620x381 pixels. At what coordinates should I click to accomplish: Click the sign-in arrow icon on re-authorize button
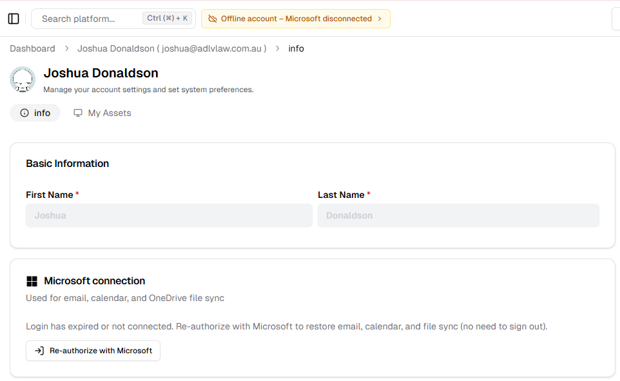(x=39, y=351)
